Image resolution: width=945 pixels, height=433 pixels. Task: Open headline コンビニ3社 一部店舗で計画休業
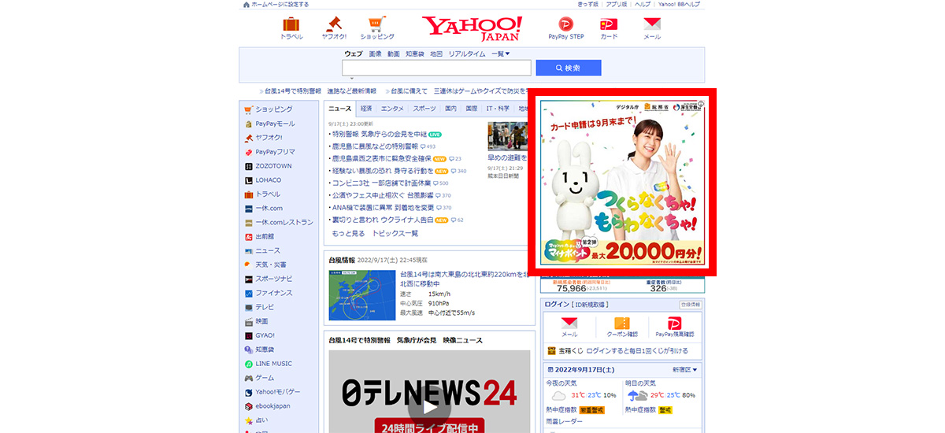point(380,183)
